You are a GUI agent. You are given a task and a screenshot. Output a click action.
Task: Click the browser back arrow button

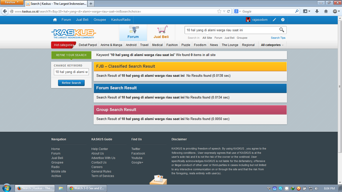(x=5, y=11)
